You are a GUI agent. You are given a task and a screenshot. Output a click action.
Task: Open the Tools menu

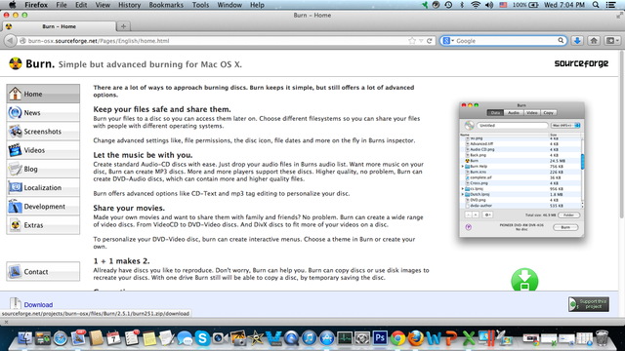point(200,5)
